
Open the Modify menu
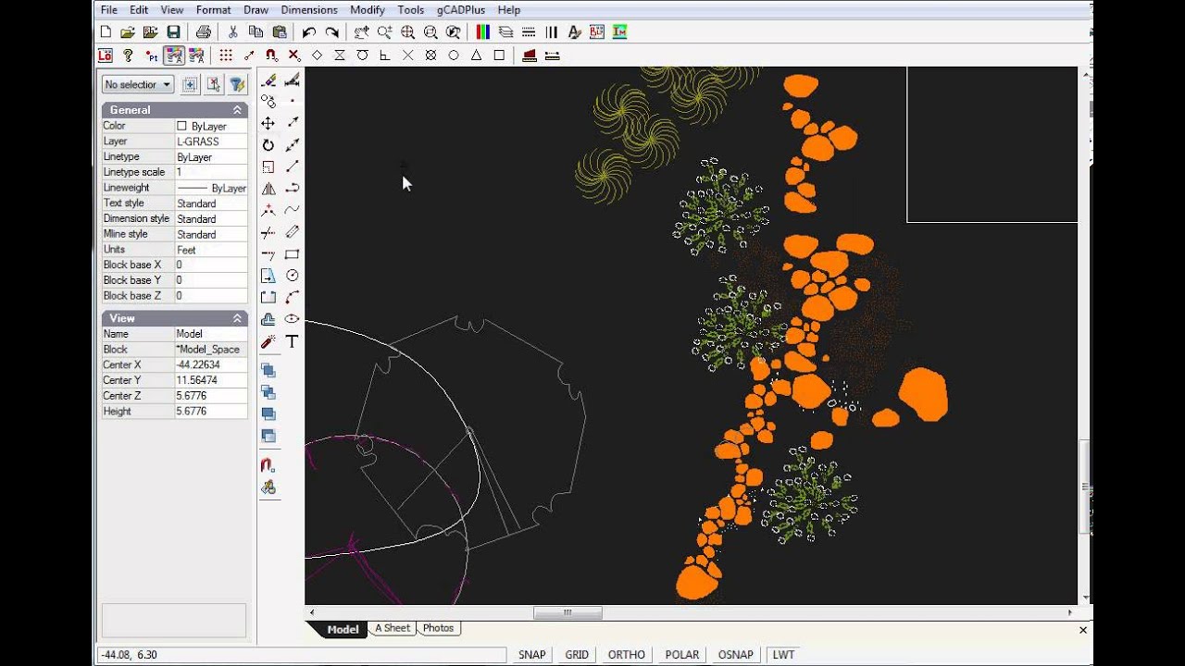(368, 10)
